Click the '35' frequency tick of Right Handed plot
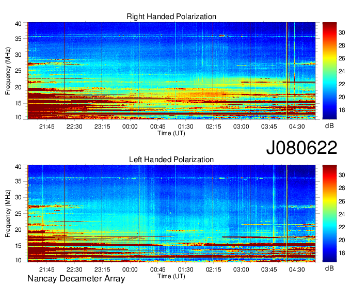351x285 pixels. point(18,39)
